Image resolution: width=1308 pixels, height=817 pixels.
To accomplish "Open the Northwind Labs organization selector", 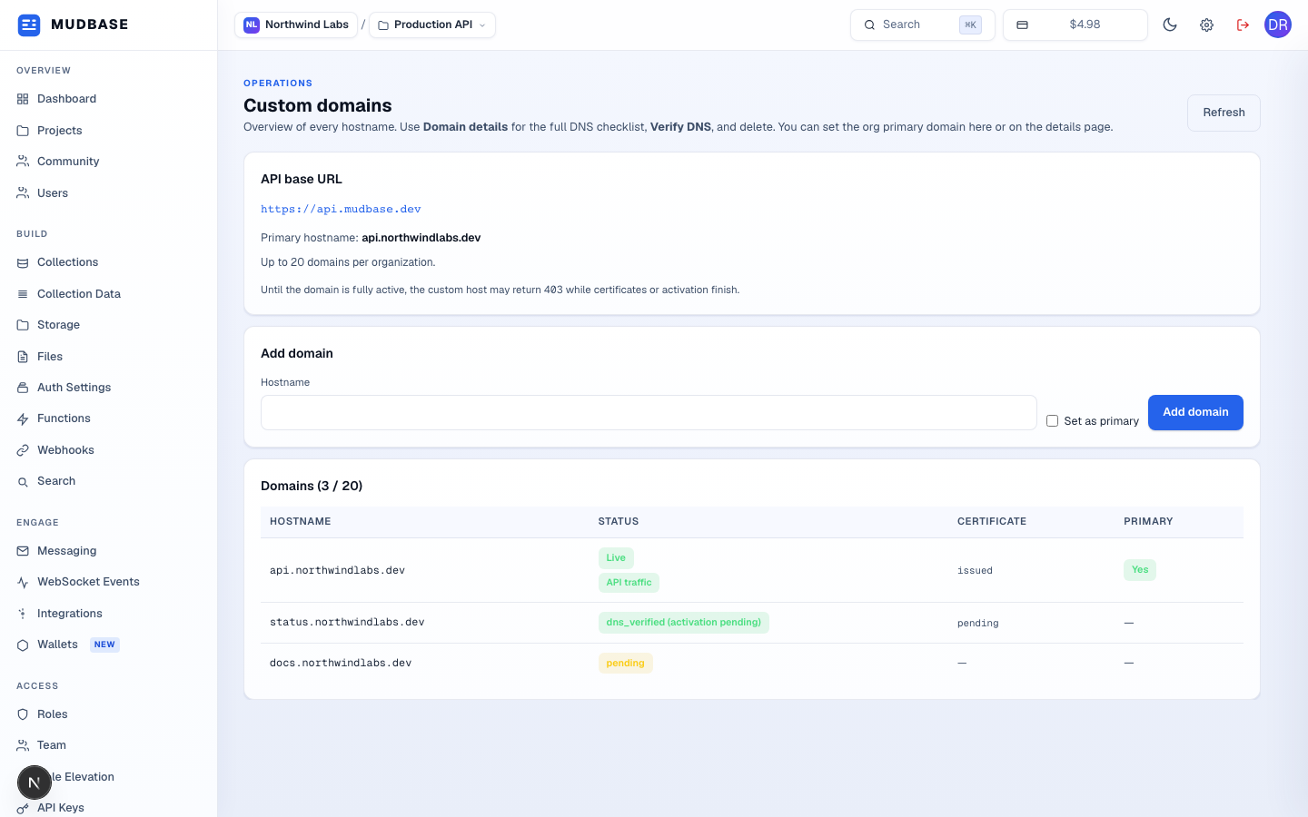I will pos(295,25).
